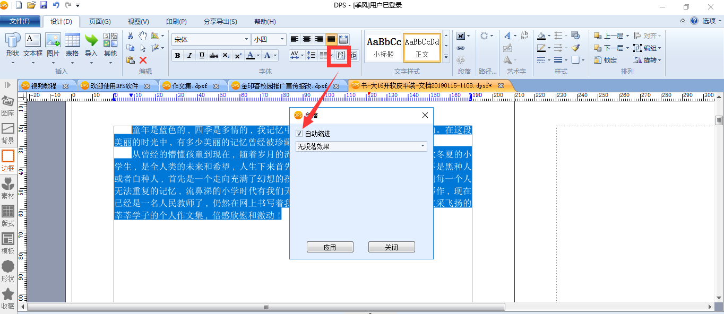Click the 段 paragraph settings icon
This screenshot has height=314, width=724.
click(x=341, y=55)
